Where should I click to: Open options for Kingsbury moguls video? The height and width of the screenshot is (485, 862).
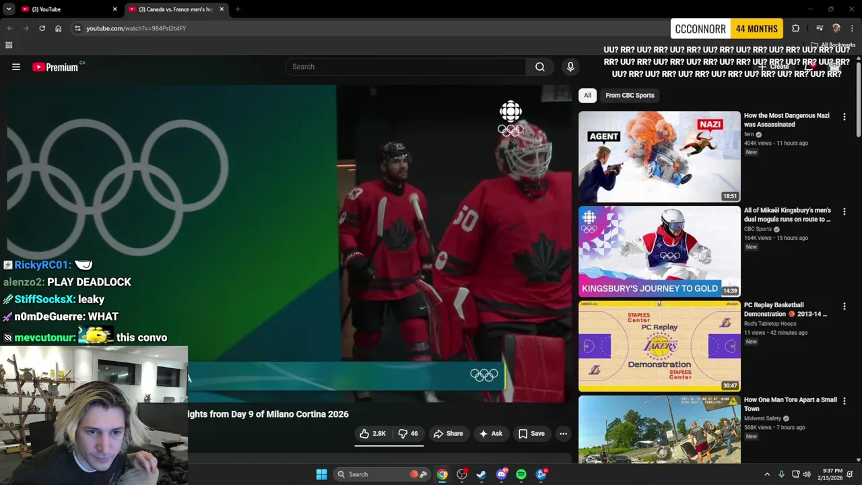click(844, 212)
